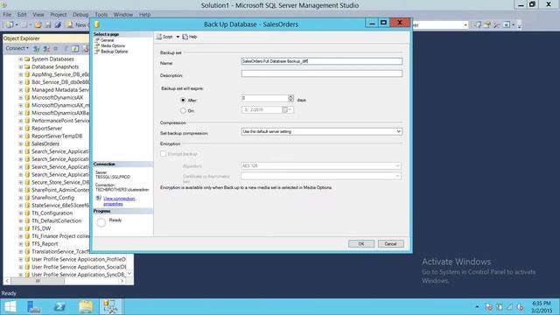Open the View menu
Screen dimensions: 560x315
38,15
